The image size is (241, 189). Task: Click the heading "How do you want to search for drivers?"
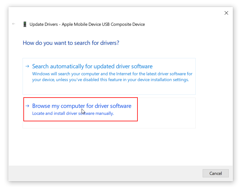click(71, 43)
